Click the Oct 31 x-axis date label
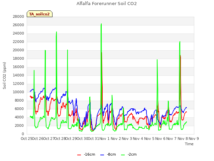 pos(94,139)
